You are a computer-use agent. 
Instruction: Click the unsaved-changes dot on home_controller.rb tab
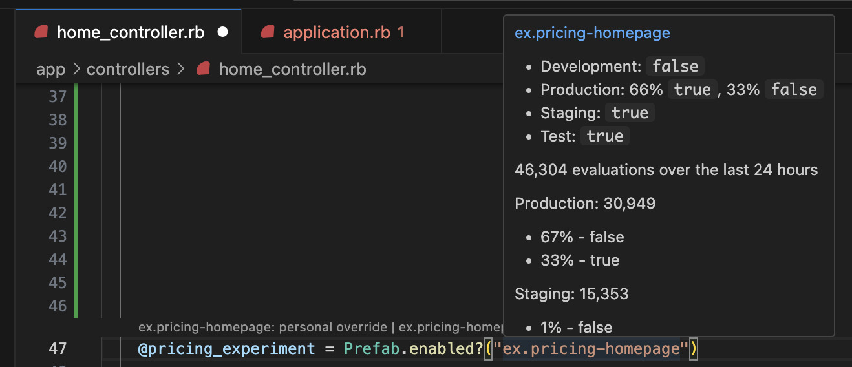pyautogui.click(x=223, y=32)
